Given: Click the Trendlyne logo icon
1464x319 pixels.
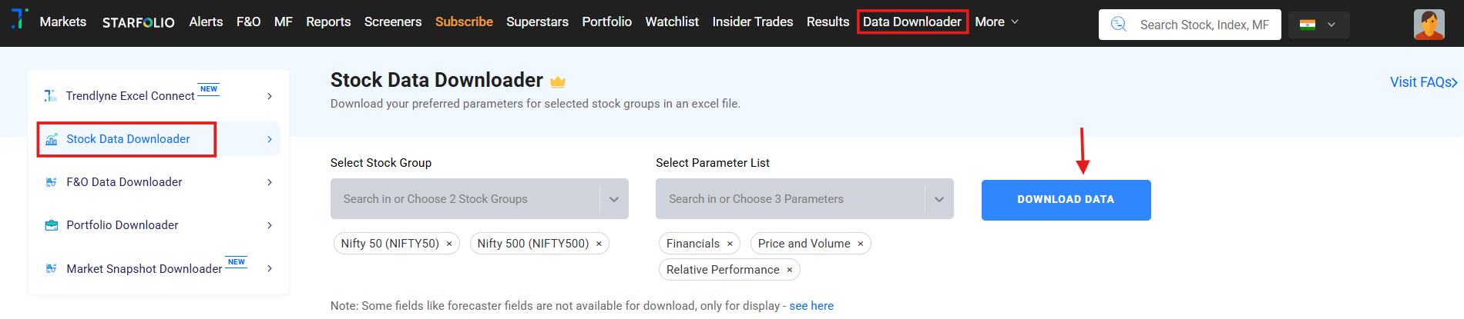Looking at the screenshot, I should pyautogui.click(x=19, y=18).
